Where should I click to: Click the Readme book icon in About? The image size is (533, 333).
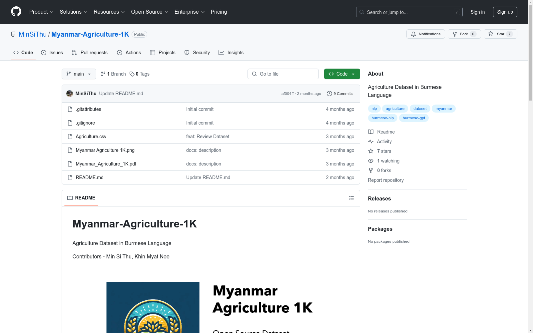(371, 132)
